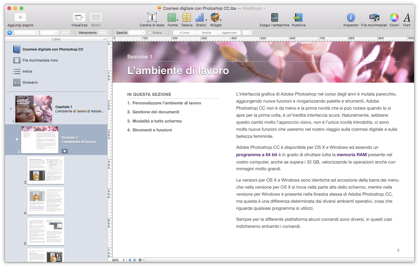Click the L'ambiente di lavoro heading
Image resolution: width=419 pixels, height=267 pixels.
pyautogui.click(x=178, y=70)
